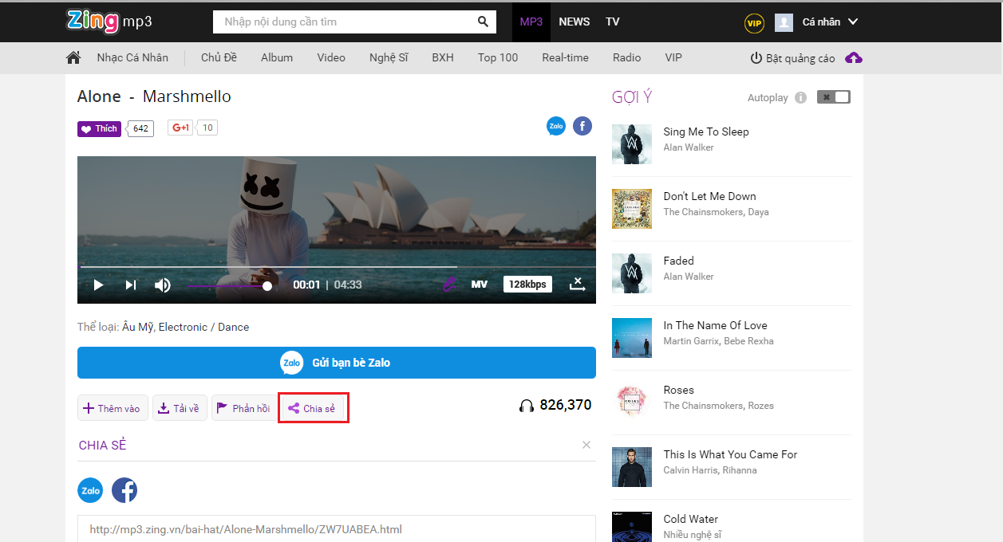The height and width of the screenshot is (542, 1003).
Task: Click Martin Garrix, Bebe Rexha artist text
Action: pyautogui.click(x=719, y=341)
